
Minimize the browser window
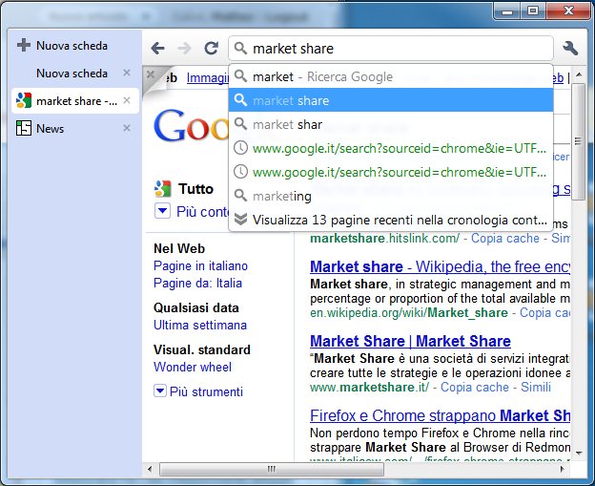click(x=507, y=11)
